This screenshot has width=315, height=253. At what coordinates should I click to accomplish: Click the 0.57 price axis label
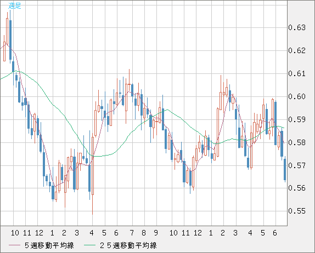pyautogui.click(x=297, y=165)
